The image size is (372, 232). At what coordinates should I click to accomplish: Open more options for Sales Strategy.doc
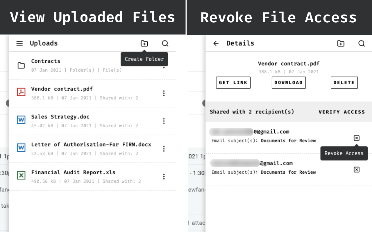164,121
